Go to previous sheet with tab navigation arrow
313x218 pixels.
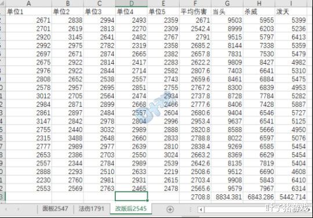(x=6, y=209)
